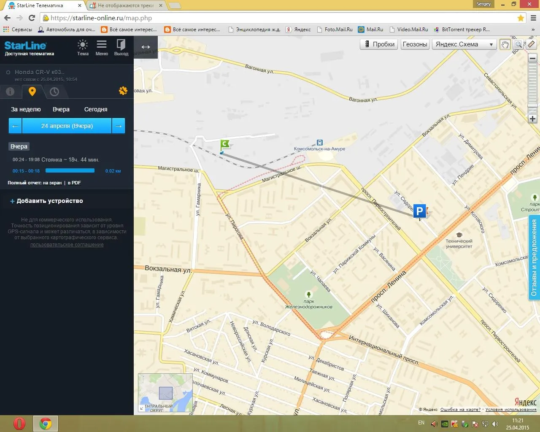540x432 pixels.
Task: Click the Chrome taskbar icon
Action: pos(46,423)
